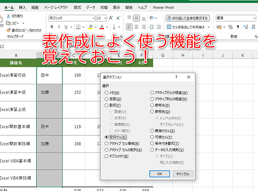Center text horizontally
258x191 pixels.
[x=136, y=27]
